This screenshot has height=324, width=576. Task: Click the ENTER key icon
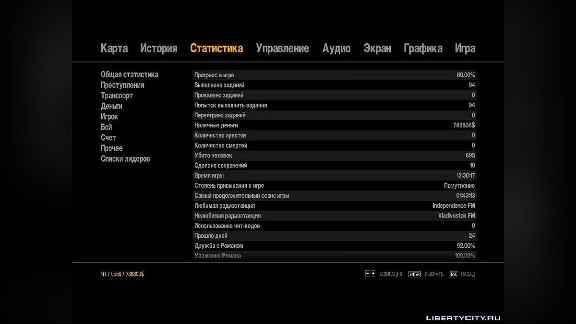[x=414, y=274]
